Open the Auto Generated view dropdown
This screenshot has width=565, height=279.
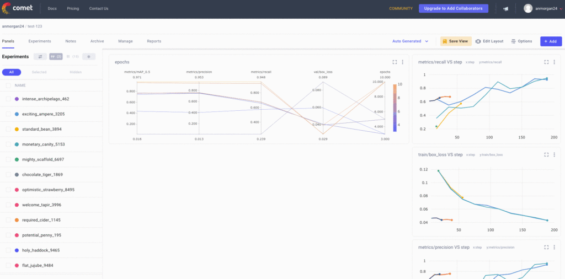tap(411, 41)
